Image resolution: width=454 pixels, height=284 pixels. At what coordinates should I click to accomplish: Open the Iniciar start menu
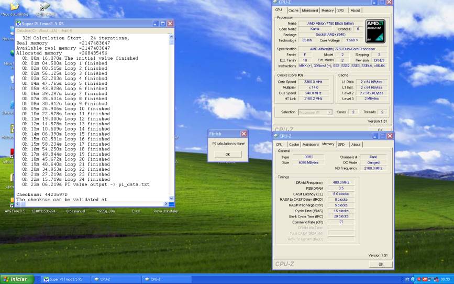[17, 279]
